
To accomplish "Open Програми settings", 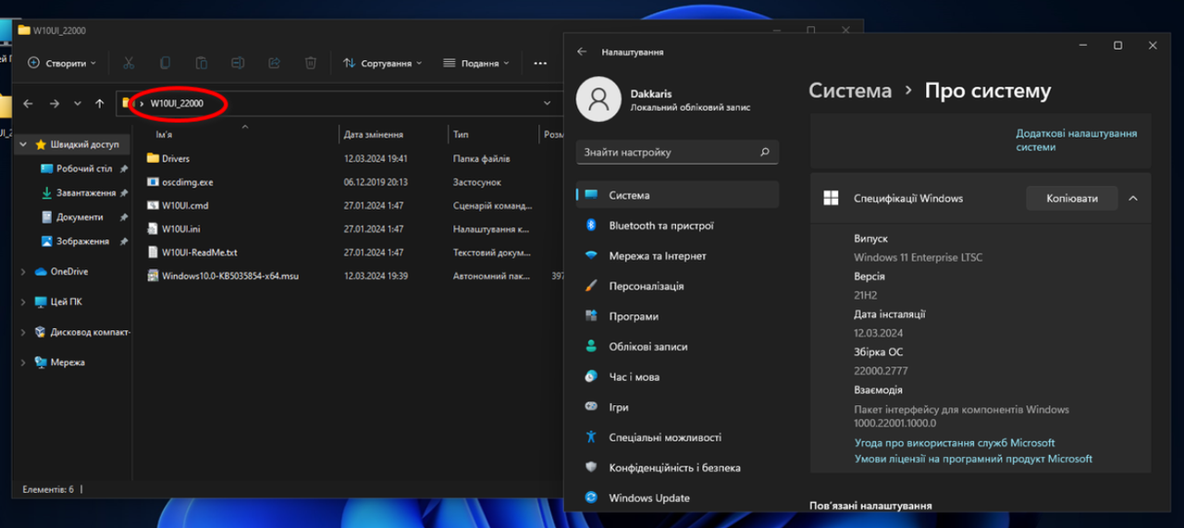I will tap(677, 316).
